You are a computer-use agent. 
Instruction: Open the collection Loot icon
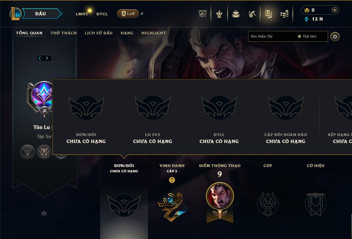(x=268, y=14)
